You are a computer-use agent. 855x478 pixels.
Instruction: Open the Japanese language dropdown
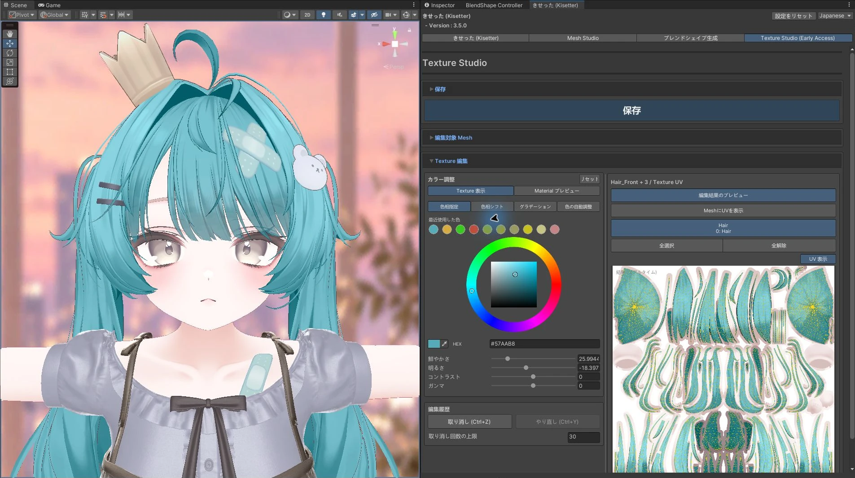[835, 16]
